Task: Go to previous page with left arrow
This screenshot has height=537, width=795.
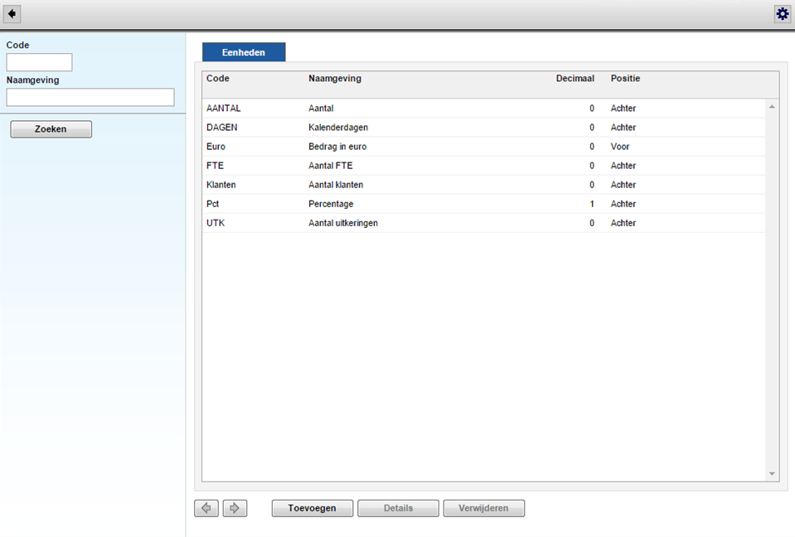Action: click(206, 508)
